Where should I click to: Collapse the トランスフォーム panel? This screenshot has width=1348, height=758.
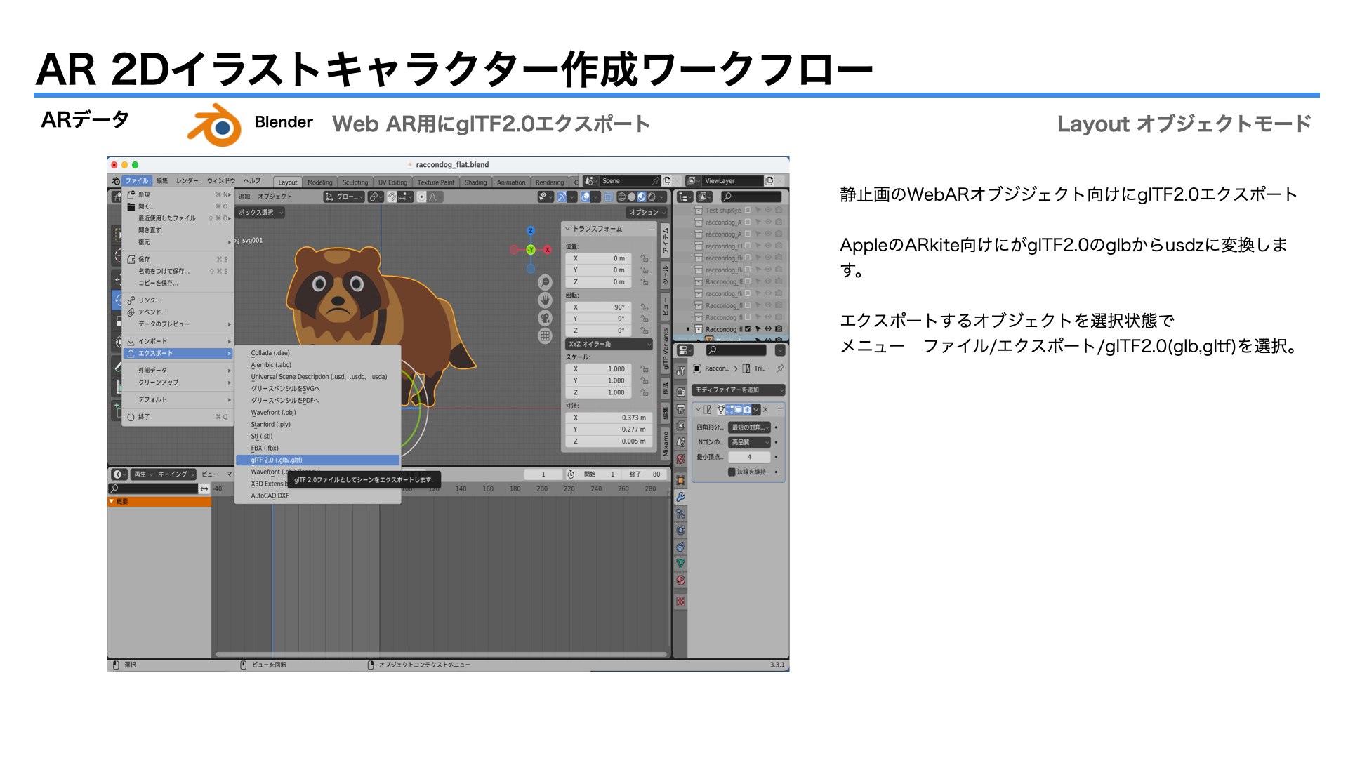(567, 229)
